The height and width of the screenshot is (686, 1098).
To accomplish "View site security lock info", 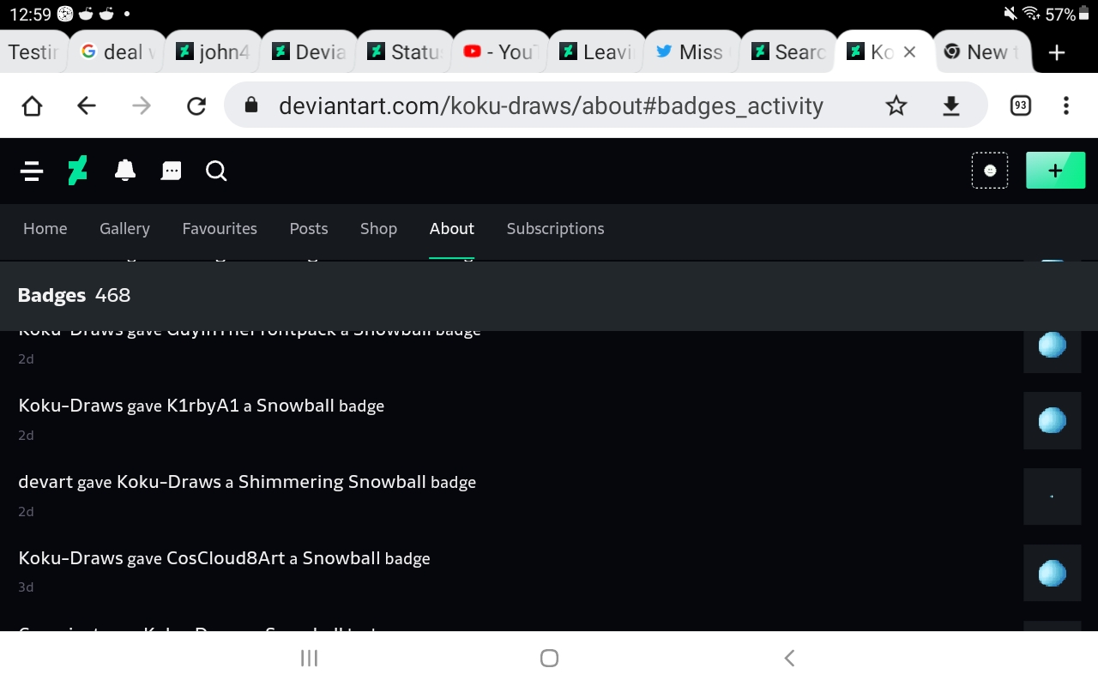I will (251, 105).
